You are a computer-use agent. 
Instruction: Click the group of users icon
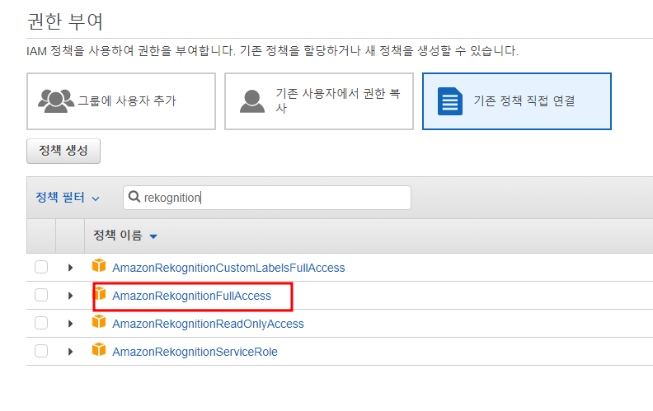[56, 100]
